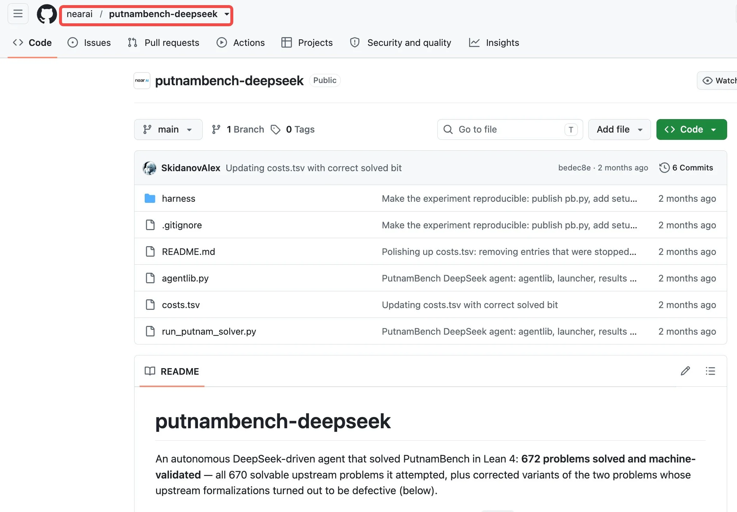Open SkidanovAlex's avatar image

(x=149, y=168)
